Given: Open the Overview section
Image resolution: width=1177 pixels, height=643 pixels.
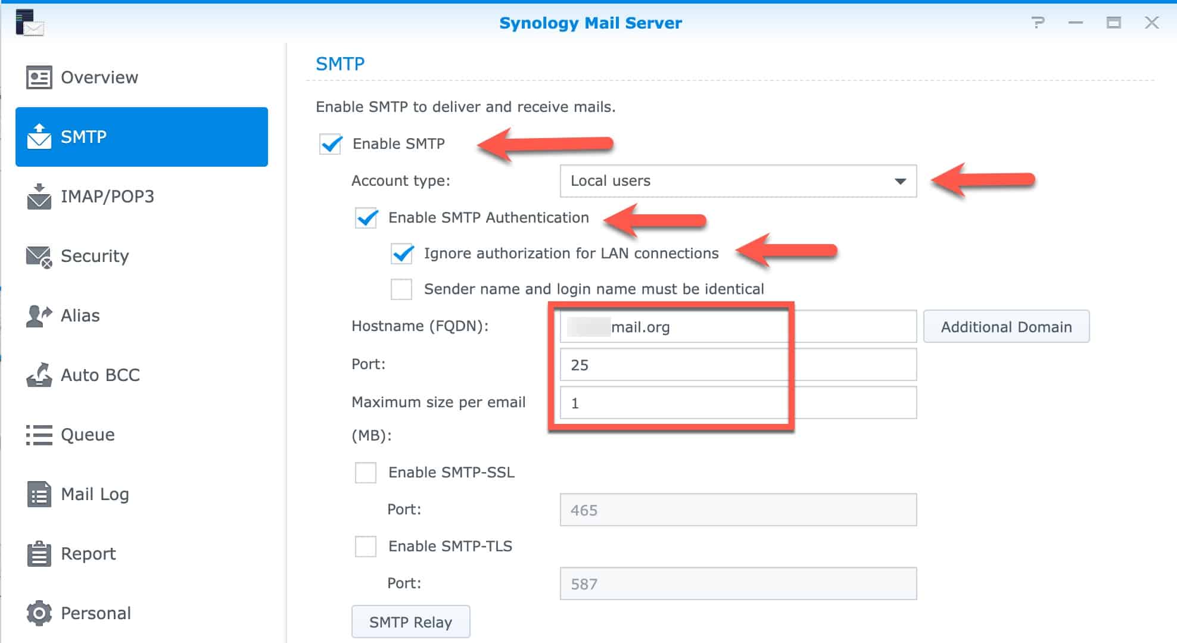Looking at the screenshot, I should pos(142,77).
